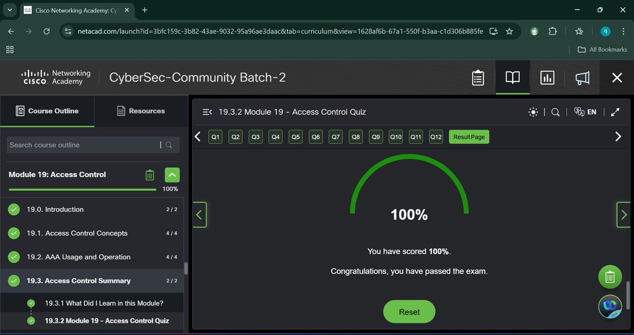Open All Bookmarks folder
The width and height of the screenshot is (634, 335).
[x=602, y=49]
